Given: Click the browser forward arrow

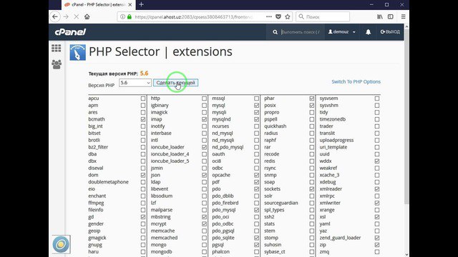Looking at the screenshot, I should [66, 17].
